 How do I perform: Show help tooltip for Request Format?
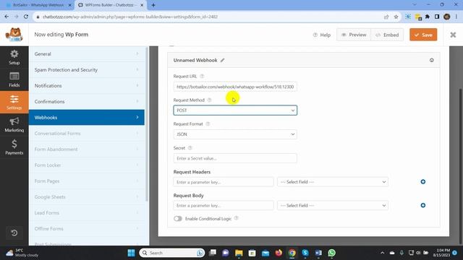tap(208, 123)
